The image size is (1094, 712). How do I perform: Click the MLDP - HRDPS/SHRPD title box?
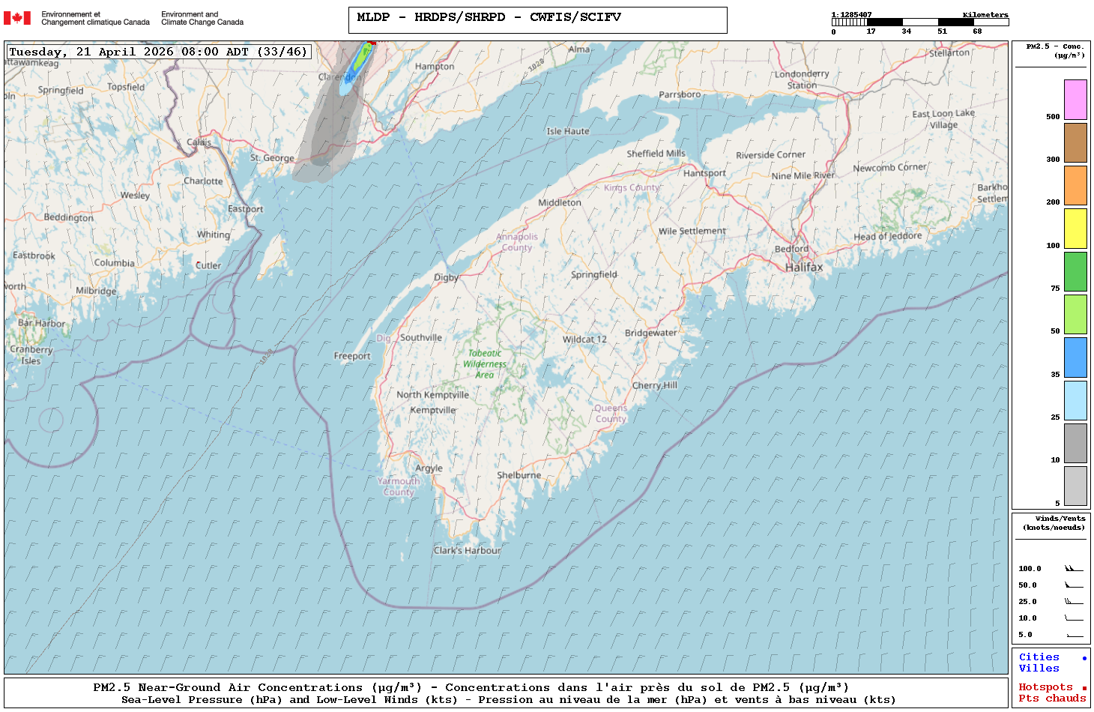coord(537,19)
